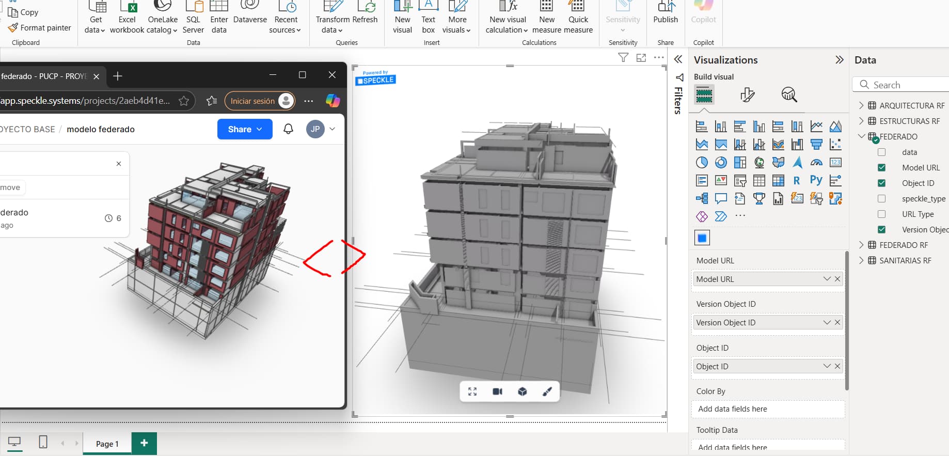Open Object ID field well dropdown arrow
Viewport: 949px width, 456px height.
click(x=827, y=366)
